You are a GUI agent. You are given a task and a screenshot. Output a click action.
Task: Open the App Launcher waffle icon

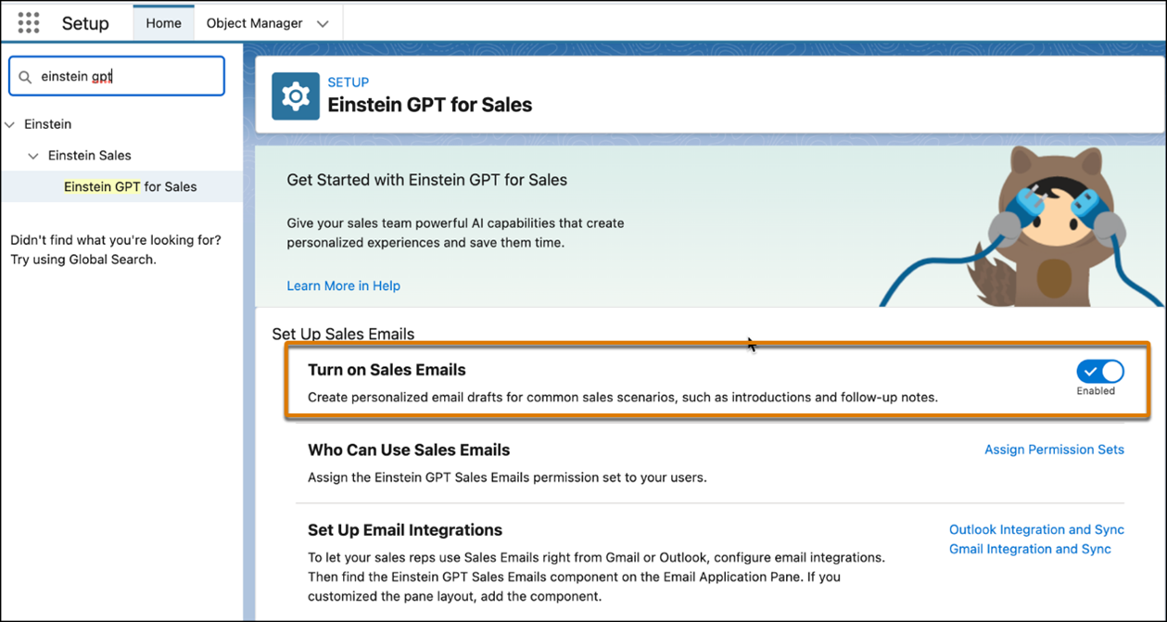coord(28,22)
